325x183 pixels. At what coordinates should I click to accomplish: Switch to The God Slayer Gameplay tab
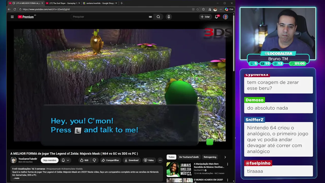click(x=63, y=3)
